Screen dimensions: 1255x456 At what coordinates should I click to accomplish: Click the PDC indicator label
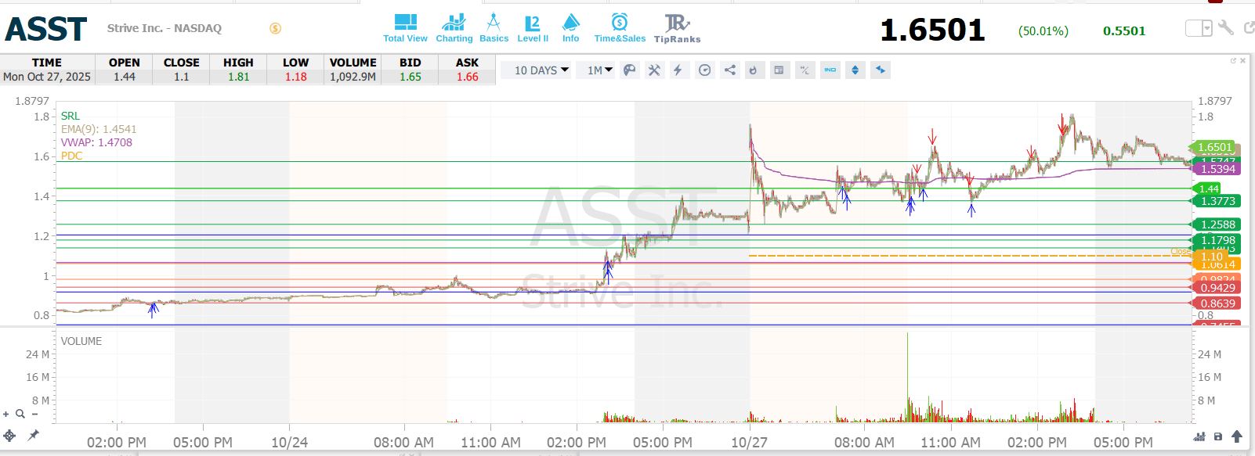(71, 156)
